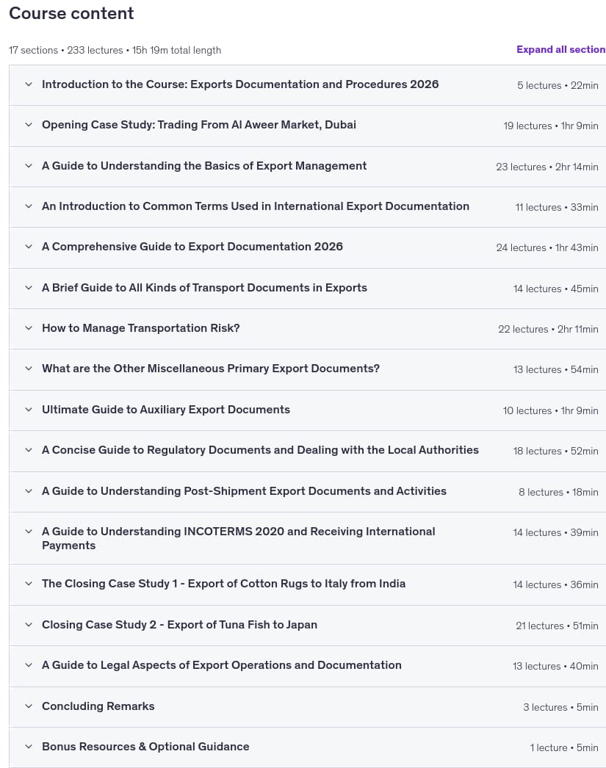
Task: Expand chevron beside Transport Documents in Exports
Action: (29, 288)
